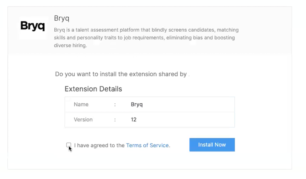Open the Terms of Service link
Viewport: 306px width, 179px height.
click(147, 145)
